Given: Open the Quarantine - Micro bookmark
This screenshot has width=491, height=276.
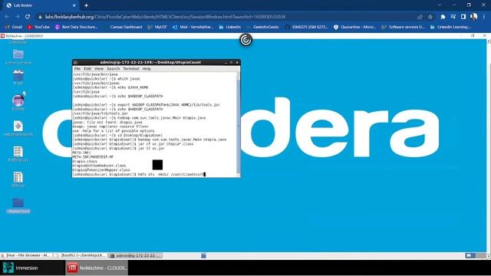Looking at the screenshot, I should pyautogui.click(x=355, y=27).
